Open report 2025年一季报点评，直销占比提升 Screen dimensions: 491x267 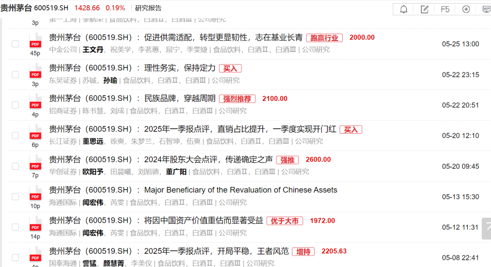[x=193, y=129]
